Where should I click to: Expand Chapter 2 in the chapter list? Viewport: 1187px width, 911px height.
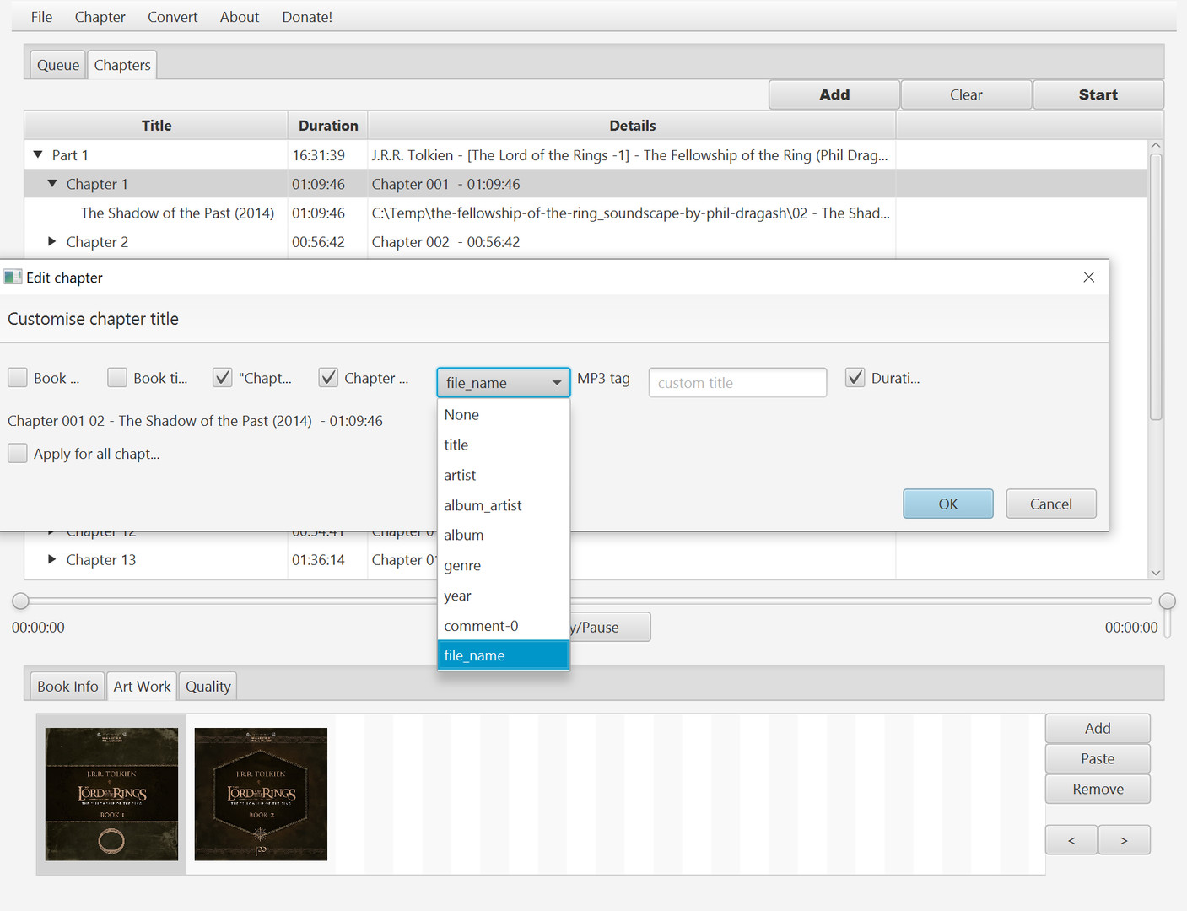pyautogui.click(x=52, y=241)
